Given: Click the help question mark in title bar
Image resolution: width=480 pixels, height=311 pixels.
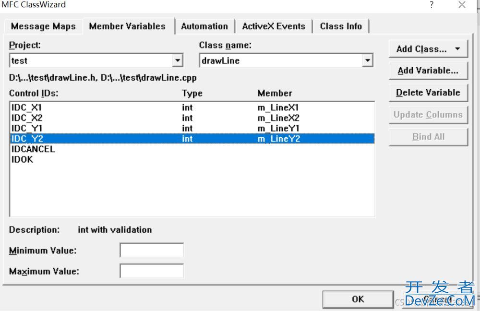Looking at the screenshot, I should [432, 5].
